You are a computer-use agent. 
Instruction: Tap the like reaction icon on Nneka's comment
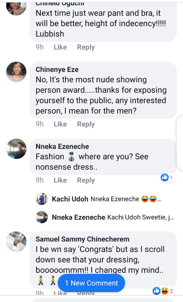pyautogui.click(x=165, y=177)
